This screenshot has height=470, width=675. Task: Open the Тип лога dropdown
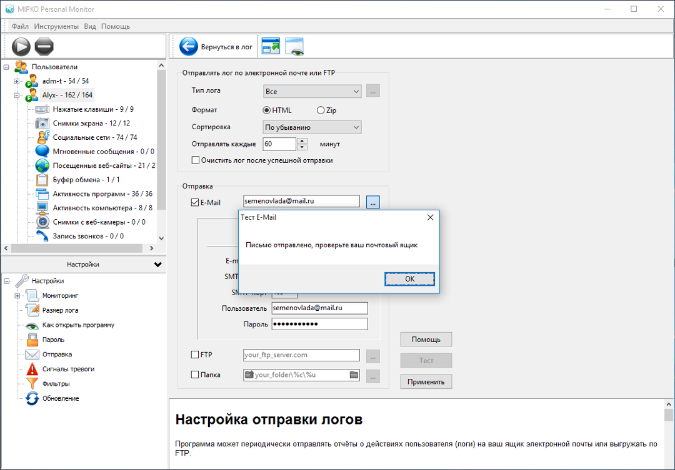(x=312, y=91)
